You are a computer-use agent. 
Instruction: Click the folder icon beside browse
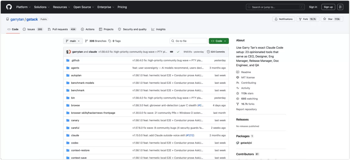coord(68,105)
